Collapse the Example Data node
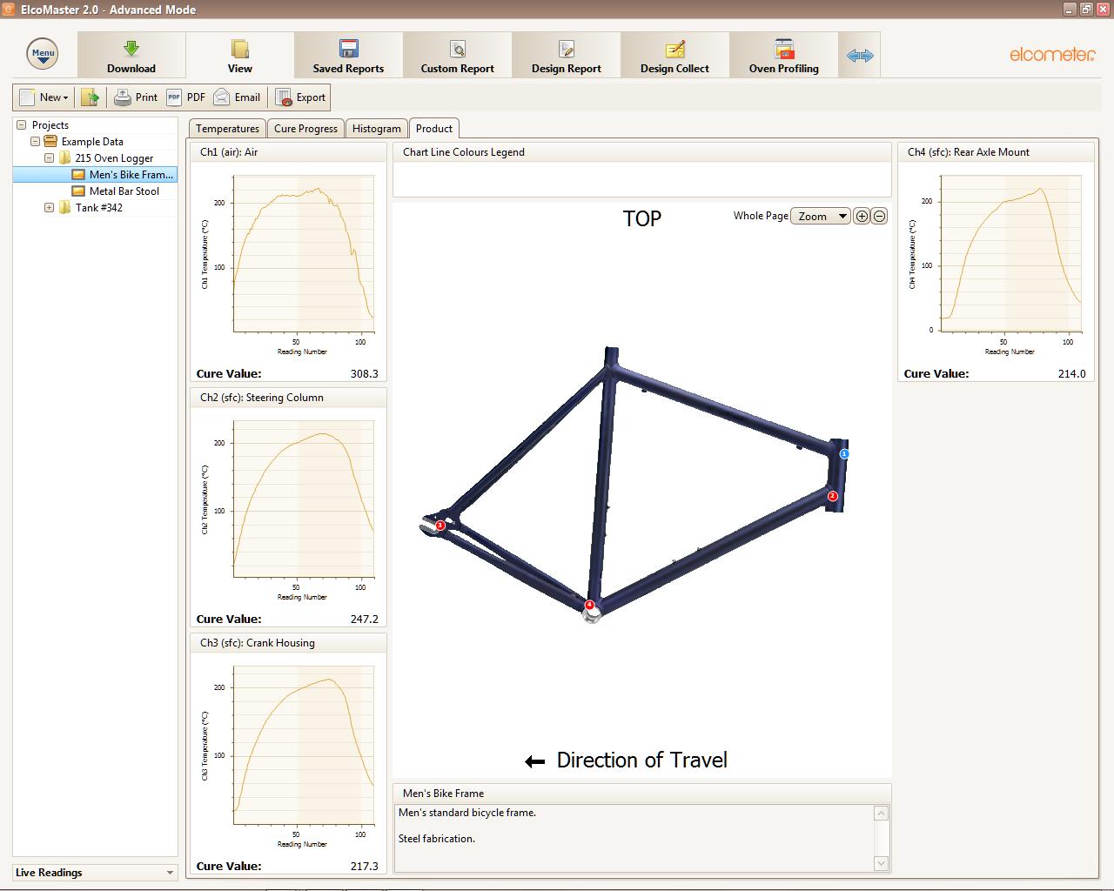 point(35,142)
